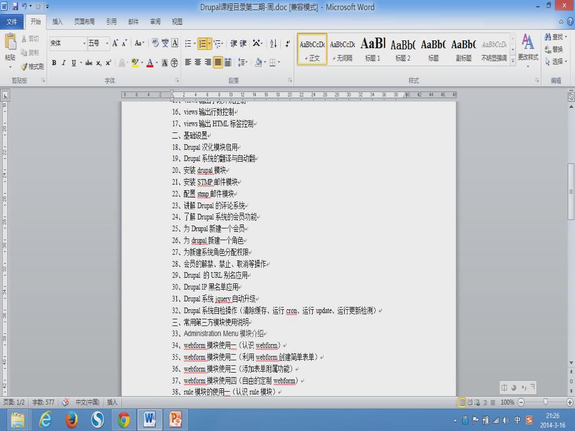Expand the Select (选择) menu

point(556,62)
